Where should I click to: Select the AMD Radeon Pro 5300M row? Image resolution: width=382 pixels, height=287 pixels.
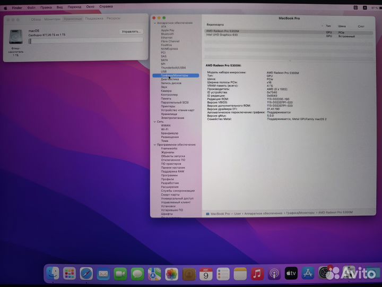point(289,32)
